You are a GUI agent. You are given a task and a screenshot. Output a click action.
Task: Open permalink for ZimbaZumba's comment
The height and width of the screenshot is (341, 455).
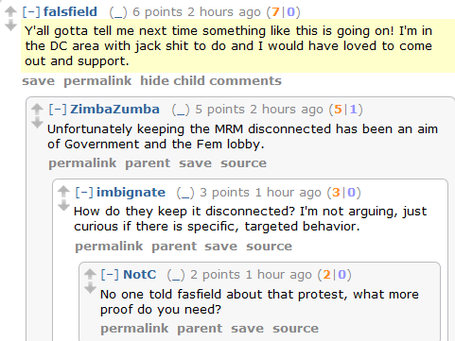(82, 163)
